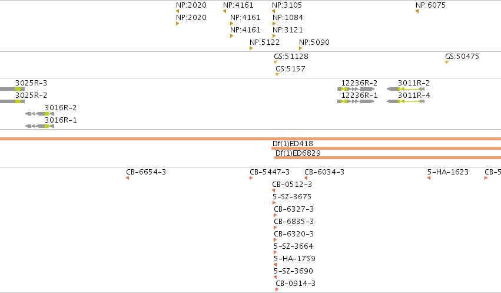Click the NP:3121 insertion triangle
The height and width of the screenshot is (293, 501).
[274, 36]
